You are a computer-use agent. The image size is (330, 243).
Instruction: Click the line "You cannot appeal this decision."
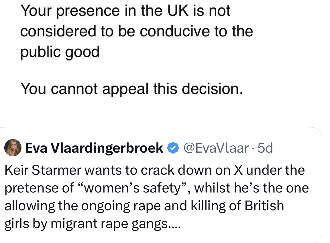132,89
